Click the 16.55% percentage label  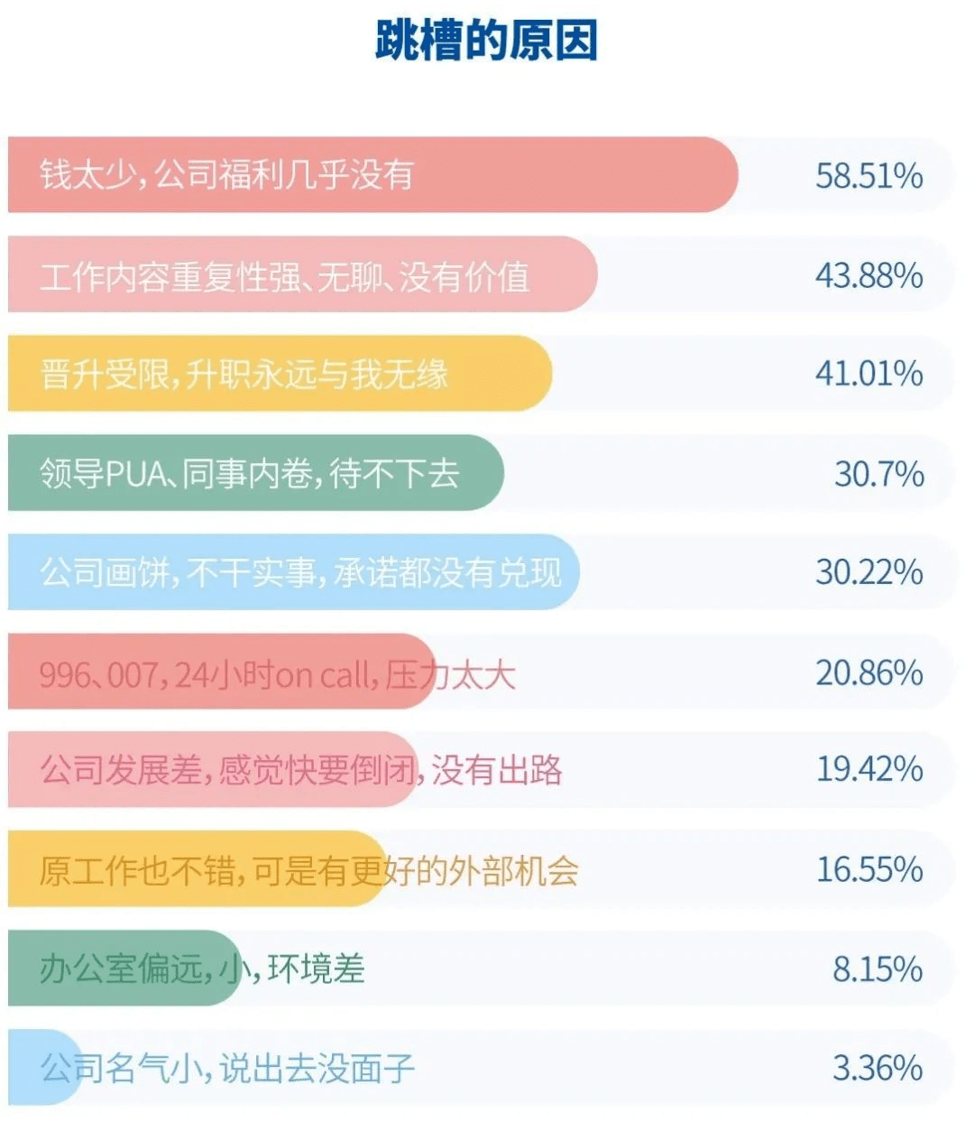pyautogui.click(x=869, y=868)
